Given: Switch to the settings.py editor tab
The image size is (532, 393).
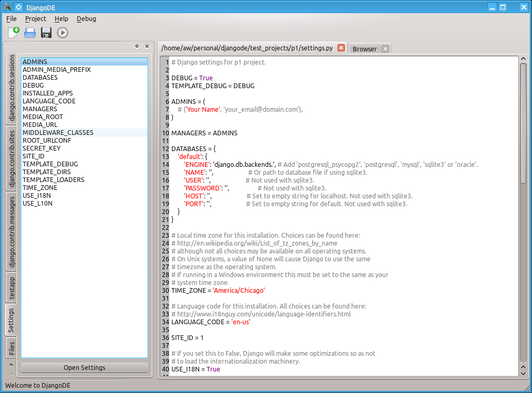Looking at the screenshot, I should 247,48.
